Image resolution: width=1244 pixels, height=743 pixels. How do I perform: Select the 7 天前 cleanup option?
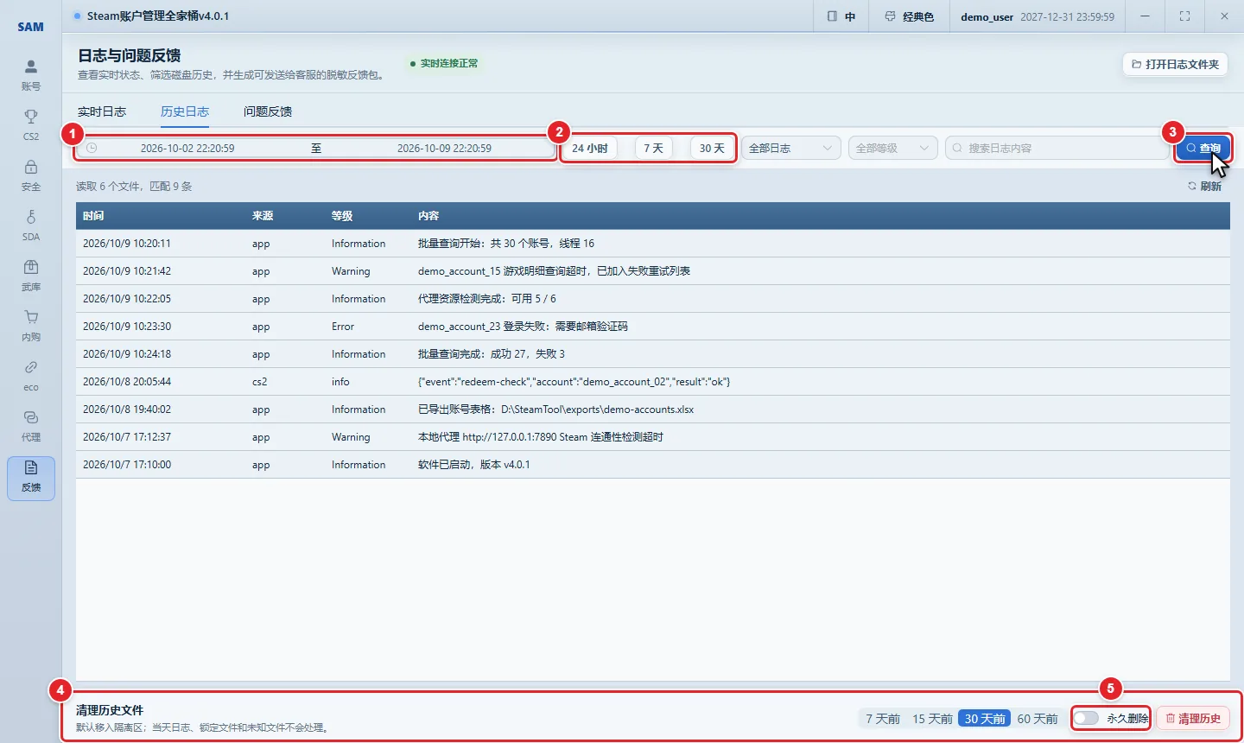coord(883,719)
